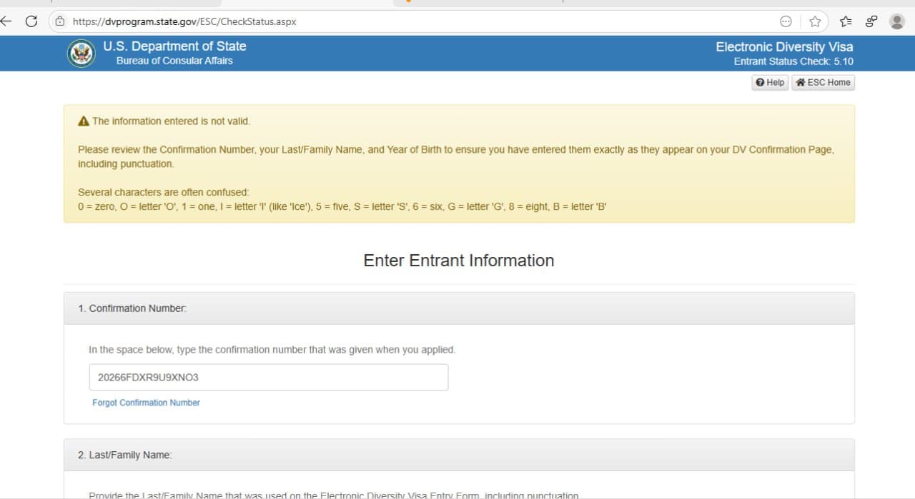Go back using the browser back arrow
The image size is (915, 499).
point(6,21)
